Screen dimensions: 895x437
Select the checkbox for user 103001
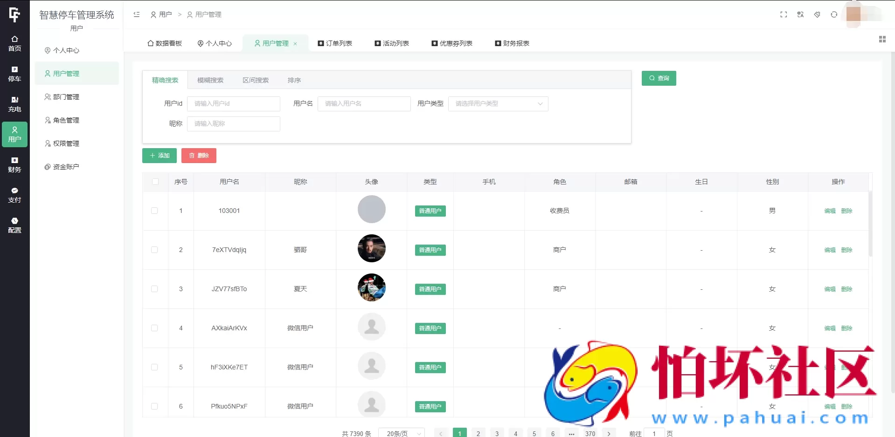[x=155, y=211]
